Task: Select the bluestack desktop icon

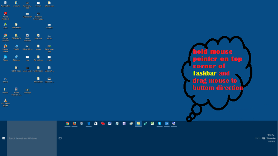Action: click(x=38, y=36)
